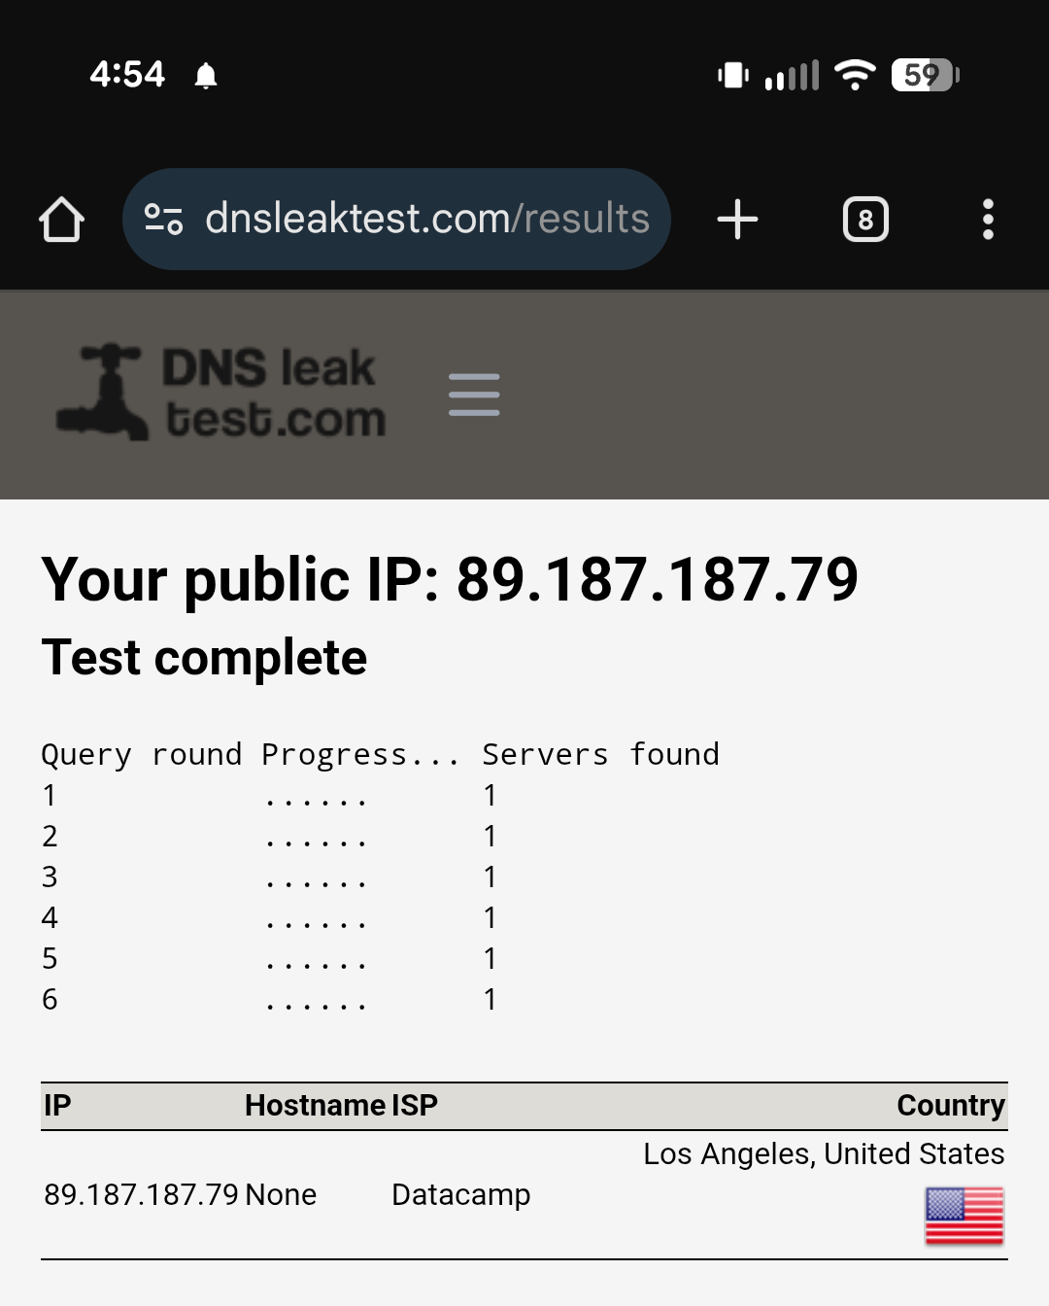
Task: Open the browser three-dot overflow menu
Action: pyautogui.click(x=988, y=220)
